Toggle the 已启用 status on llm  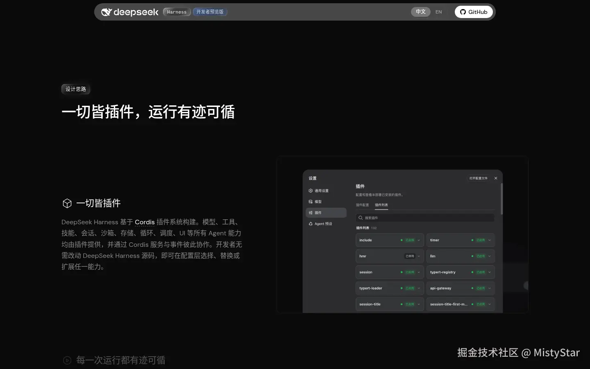[x=481, y=256]
